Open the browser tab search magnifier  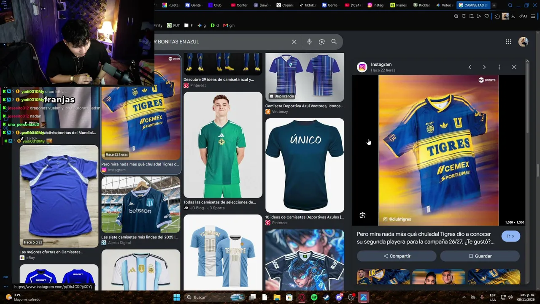[x=510, y=5]
